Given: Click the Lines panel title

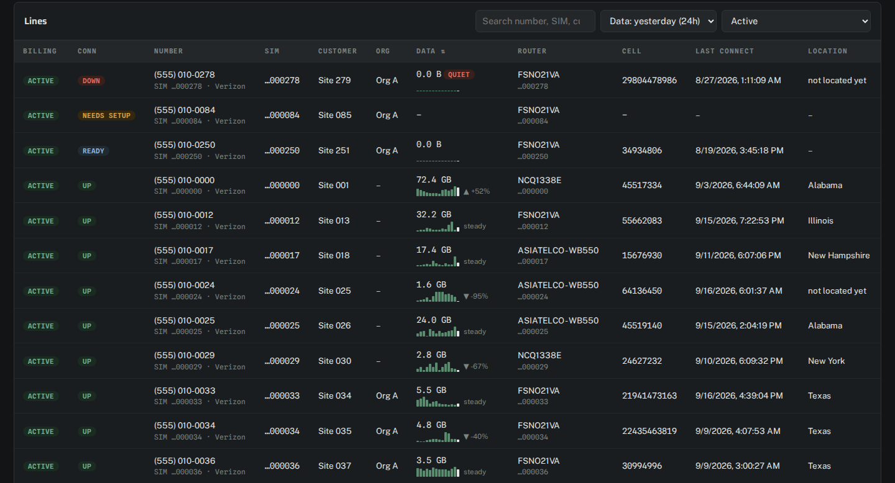Looking at the screenshot, I should 35,21.
